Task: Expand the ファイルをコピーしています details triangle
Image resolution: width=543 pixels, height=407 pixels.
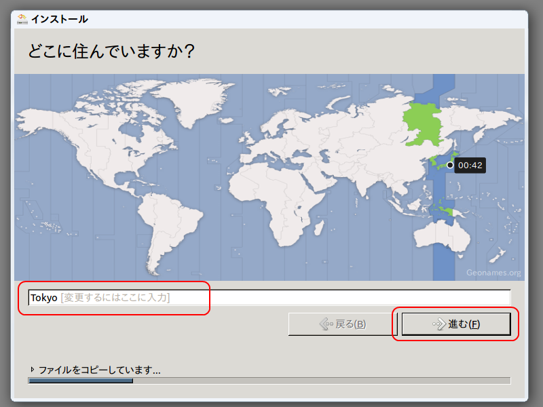Action: pos(32,370)
